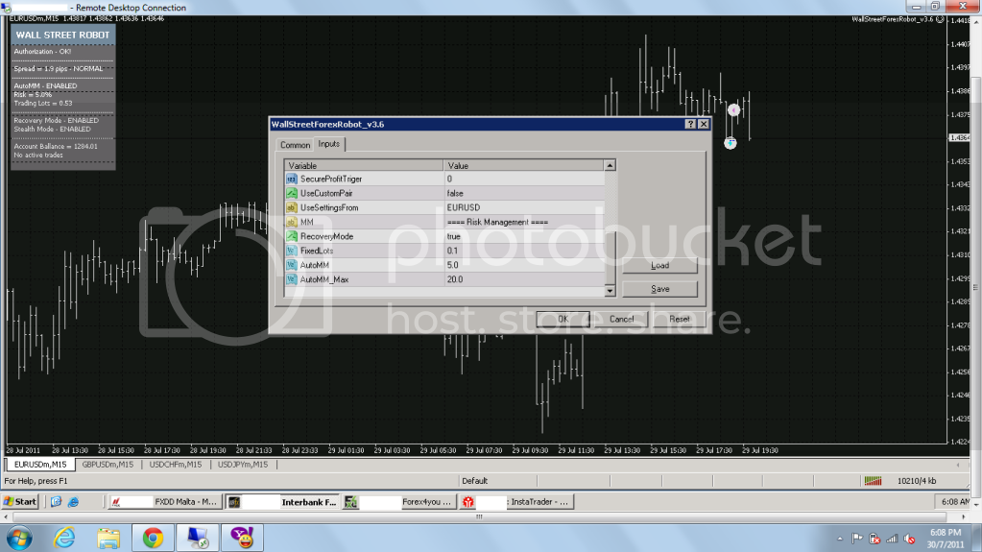
Task: Open the USDCHFm,M15 chart tab
Action: (176, 465)
